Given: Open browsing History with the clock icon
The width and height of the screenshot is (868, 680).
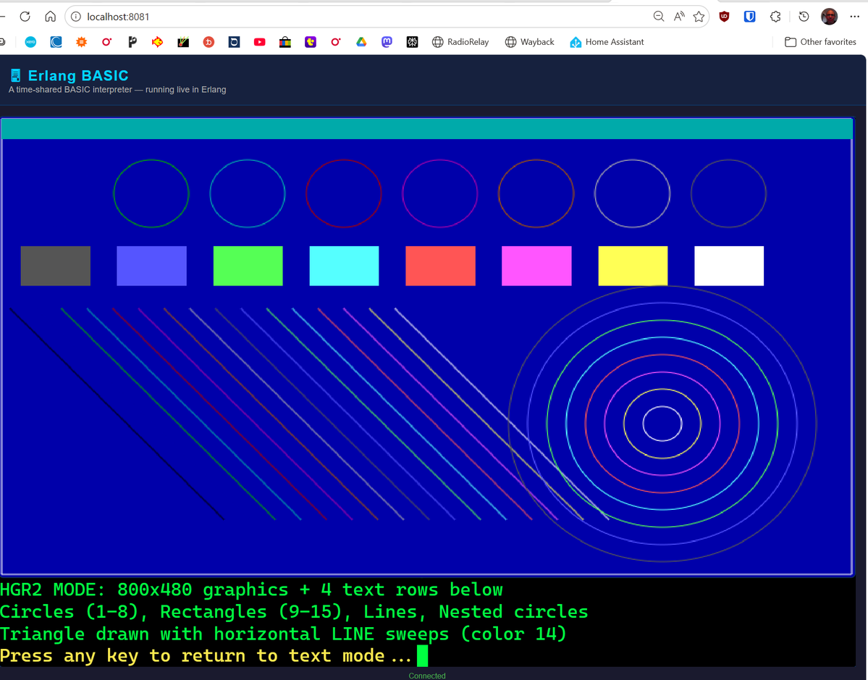Looking at the screenshot, I should point(803,16).
